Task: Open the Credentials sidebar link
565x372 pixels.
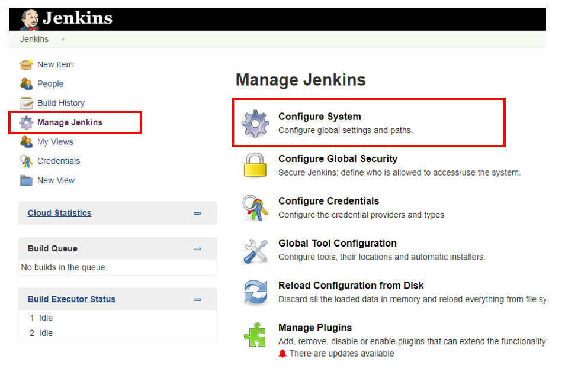Action: click(59, 161)
